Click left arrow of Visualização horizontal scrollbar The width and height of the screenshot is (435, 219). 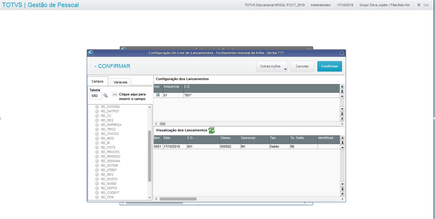156,199
